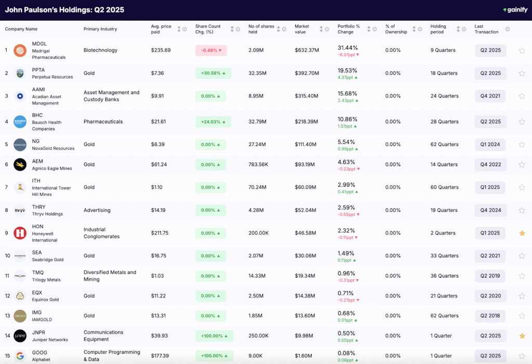The height and width of the screenshot is (364, 532).
Task: Sort by Holding period arrows
Action: click(x=458, y=29)
